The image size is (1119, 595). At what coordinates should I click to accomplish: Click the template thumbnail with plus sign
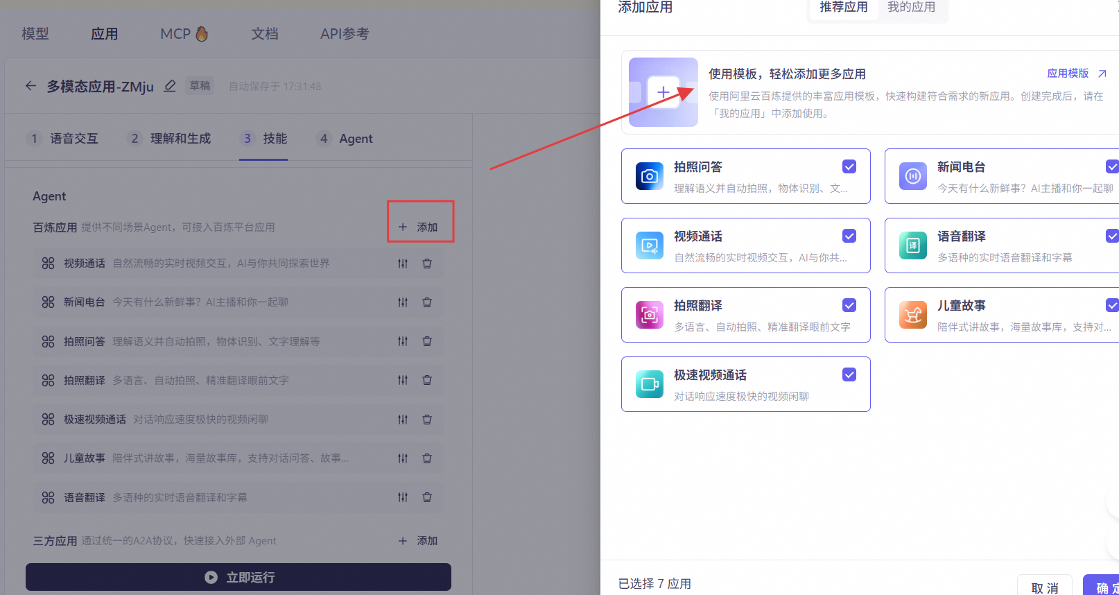pyautogui.click(x=663, y=92)
